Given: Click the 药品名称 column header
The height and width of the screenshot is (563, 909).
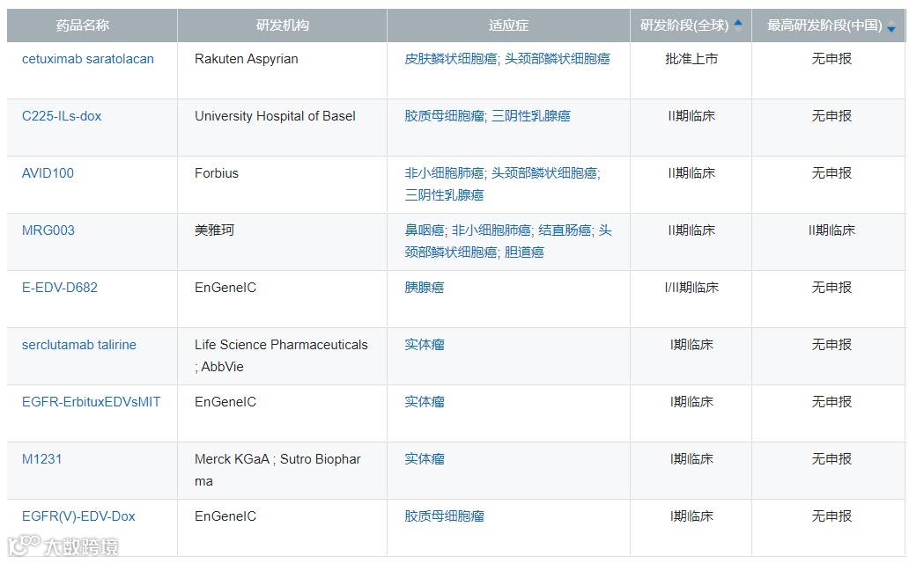Looking at the screenshot, I should coord(83,26).
